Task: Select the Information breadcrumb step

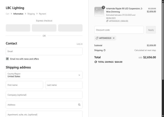Action: click(18, 14)
